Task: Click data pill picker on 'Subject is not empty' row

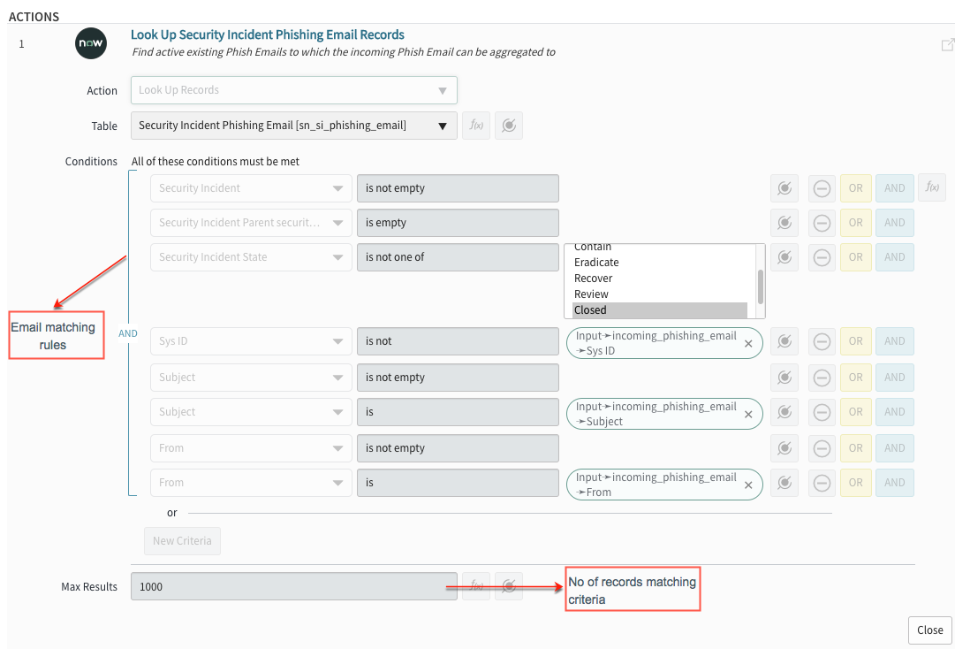Action: [x=784, y=378]
